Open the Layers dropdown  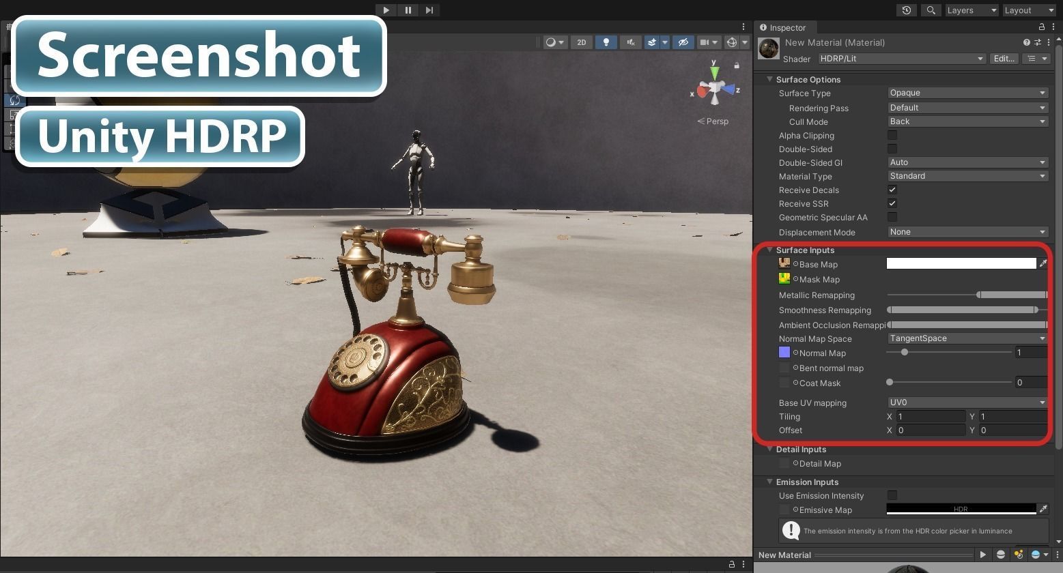click(x=971, y=10)
